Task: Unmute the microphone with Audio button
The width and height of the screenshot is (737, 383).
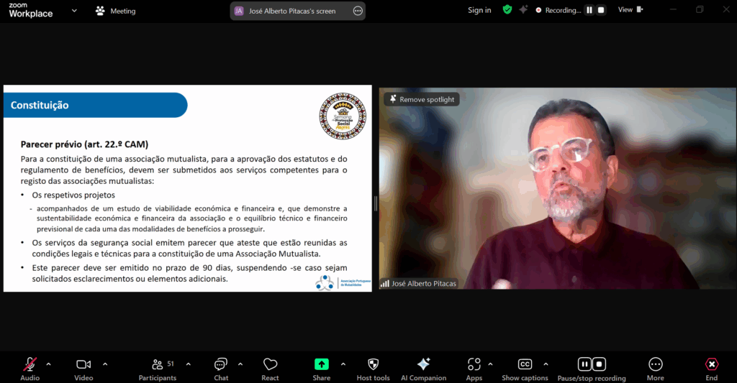Action: (30, 369)
